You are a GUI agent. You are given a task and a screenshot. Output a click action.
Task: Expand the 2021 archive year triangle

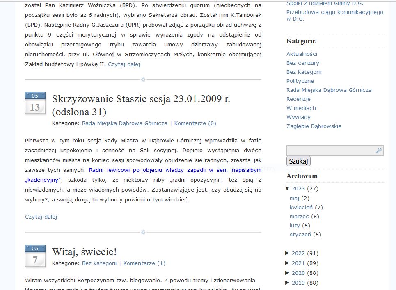pos(287,263)
